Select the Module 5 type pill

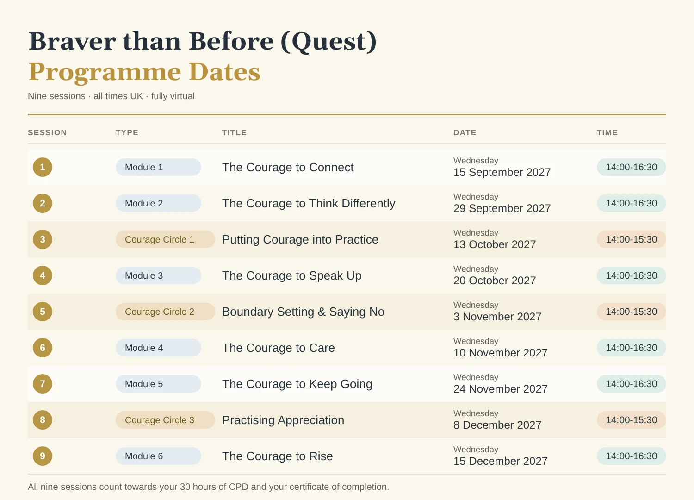[x=158, y=384]
